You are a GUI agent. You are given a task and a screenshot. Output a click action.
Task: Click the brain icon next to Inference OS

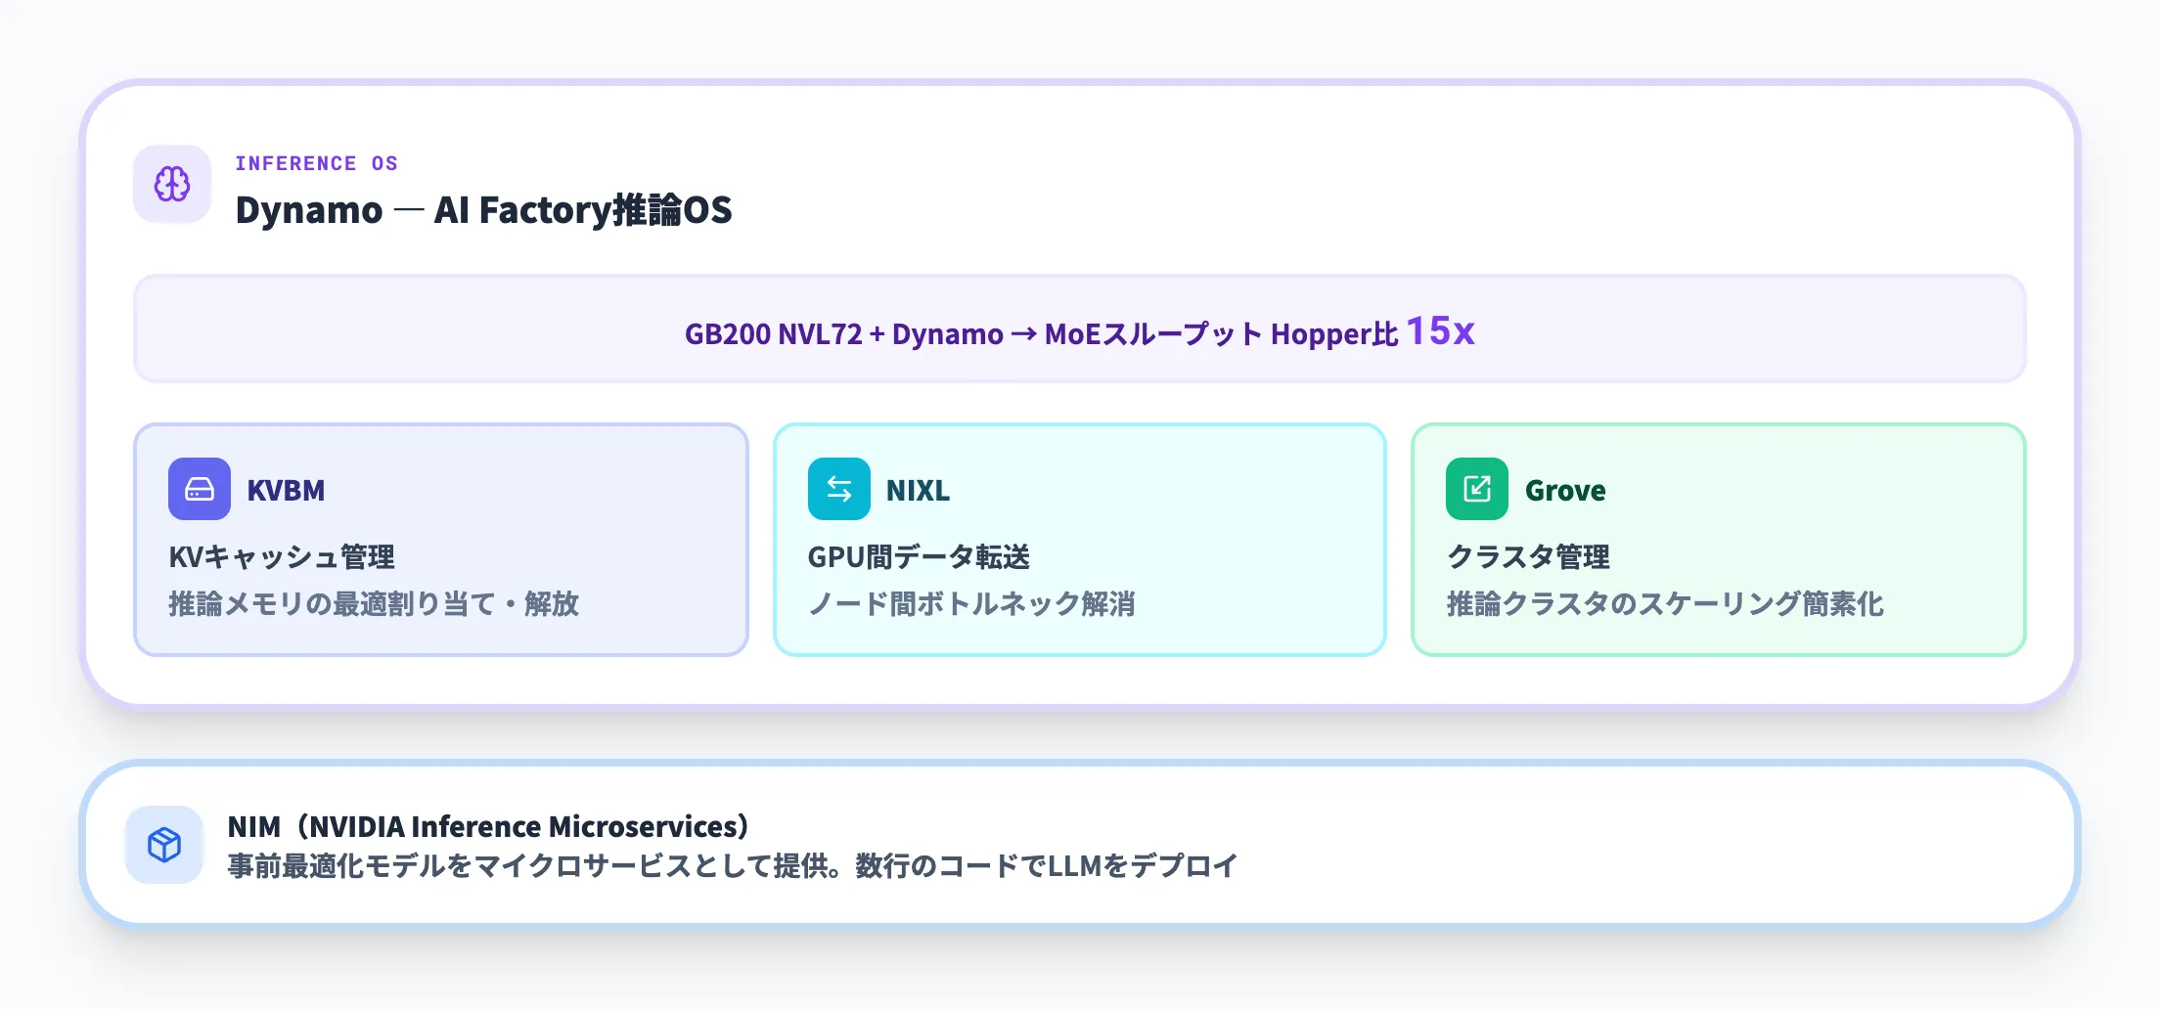[x=171, y=184]
